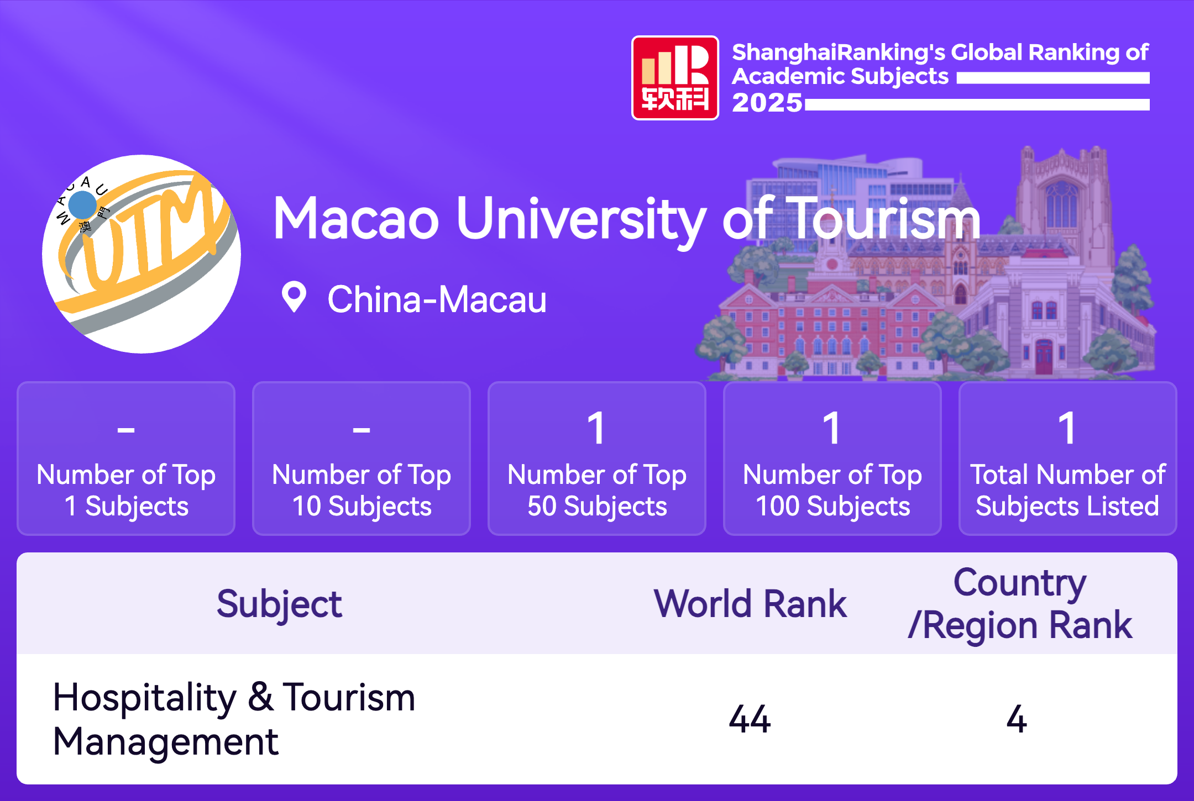This screenshot has height=801, width=1194.
Task: Click the Country/Region Rank column header
Action: (x=1020, y=604)
